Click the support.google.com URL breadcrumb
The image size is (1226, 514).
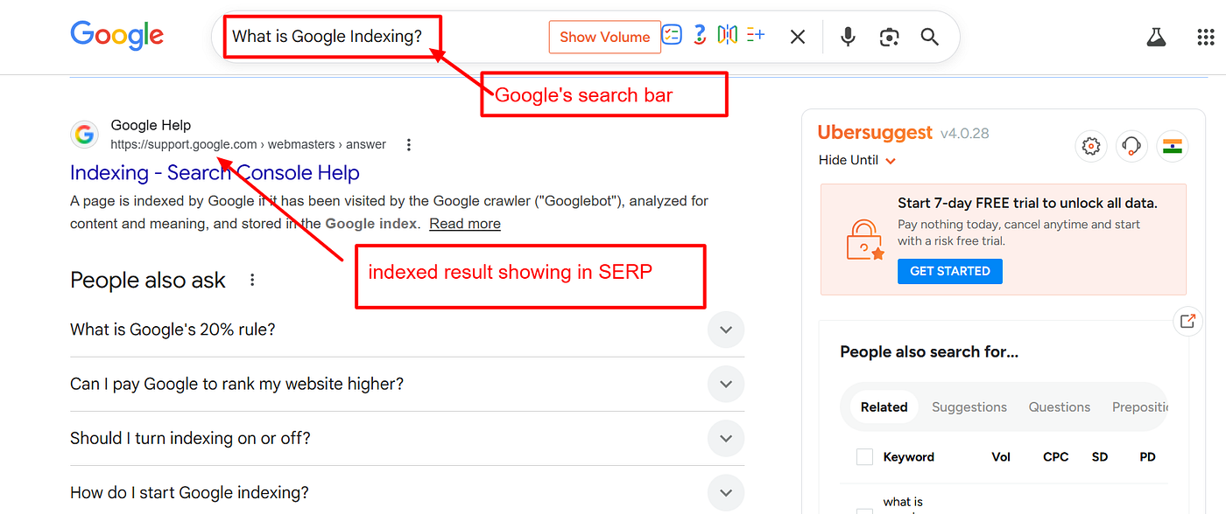(248, 144)
